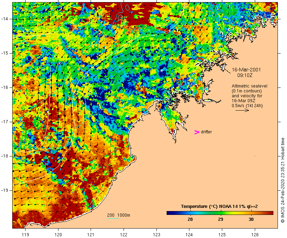Viewport: 287px width, 238px height.
Task: Click the 'Altimetric sealevel' caption line
Action: (x=250, y=86)
